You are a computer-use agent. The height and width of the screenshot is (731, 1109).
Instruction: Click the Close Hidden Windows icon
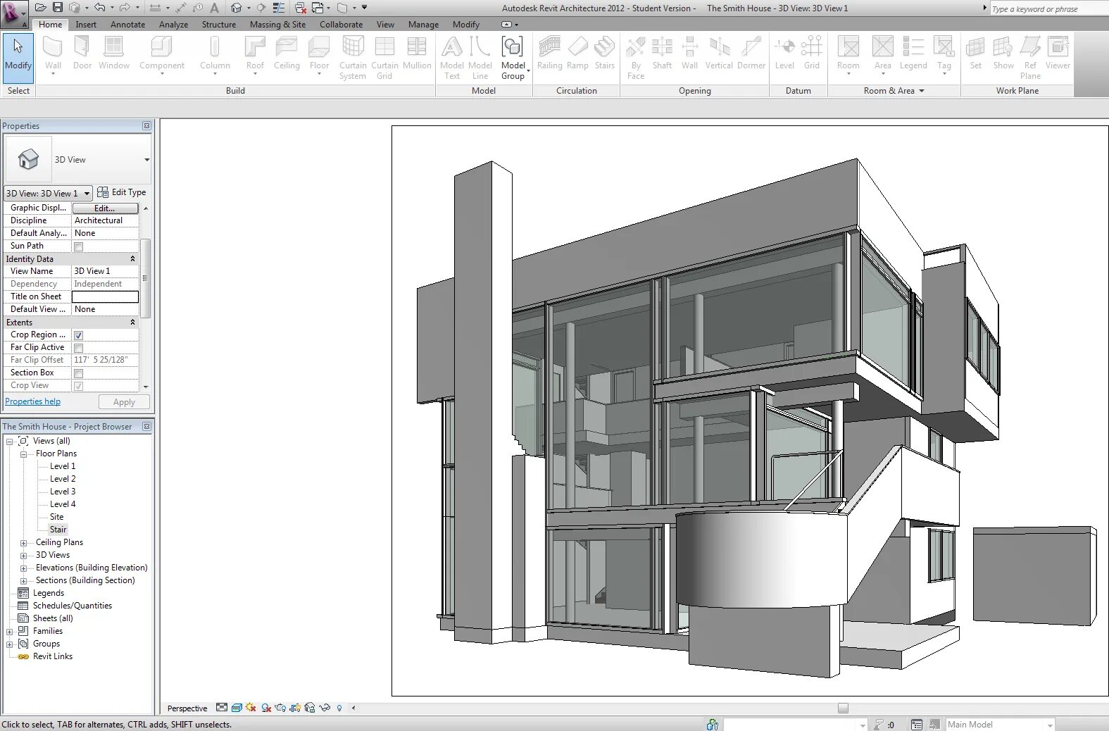point(301,8)
